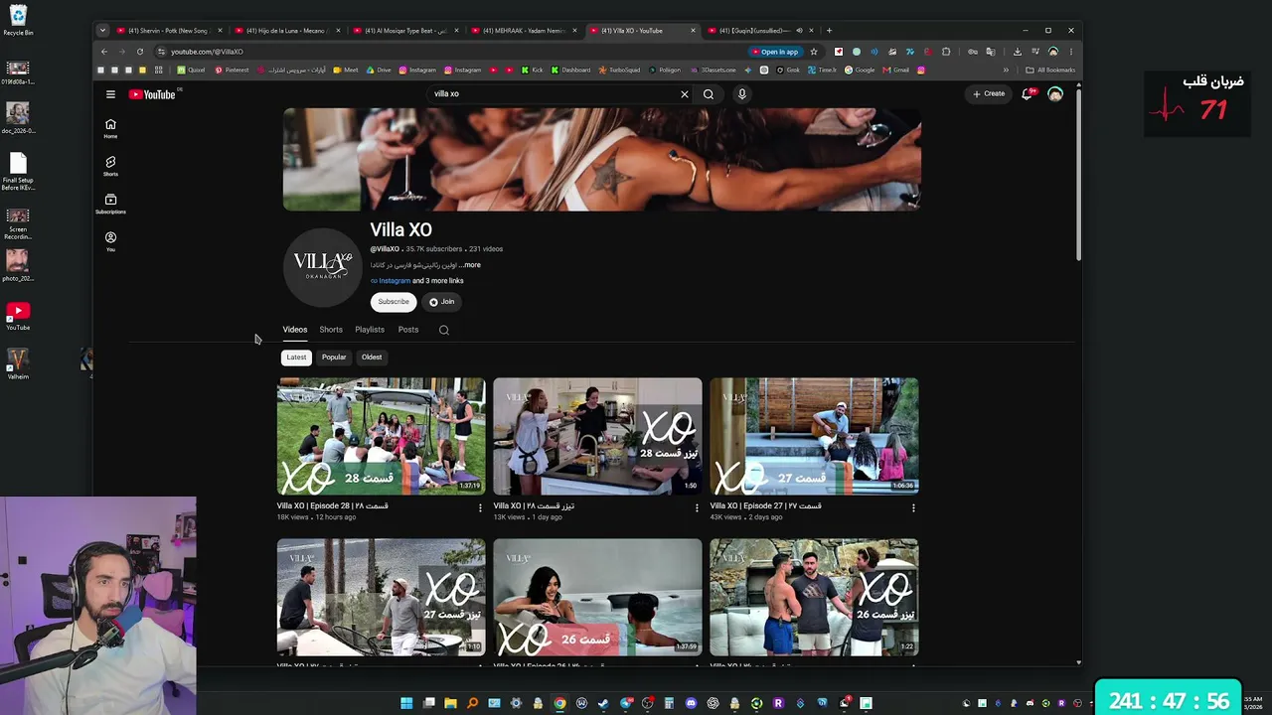Image resolution: width=1272 pixels, height=715 pixels.
Task: Open Subscriptions in the sidebar
Action: point(110,204)
